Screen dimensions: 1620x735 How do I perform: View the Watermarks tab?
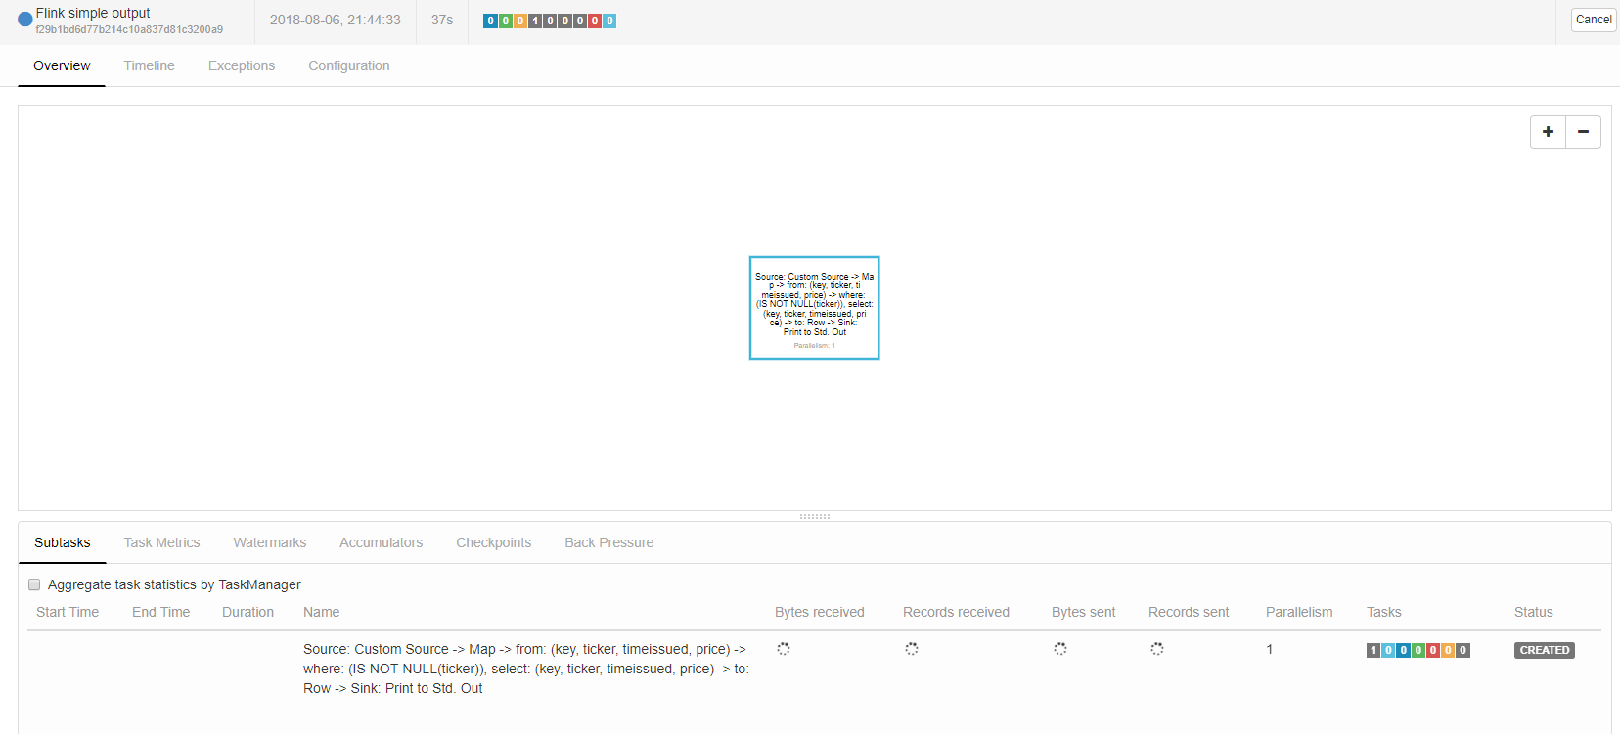(269, 542)
